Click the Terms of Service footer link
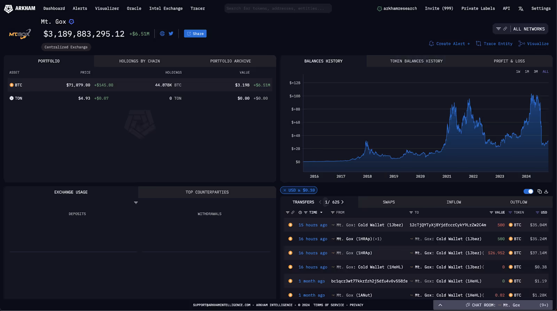 click(x=329, y=305)
